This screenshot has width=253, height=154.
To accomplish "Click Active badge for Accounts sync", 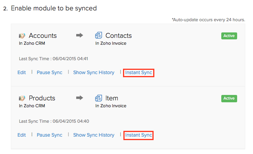I will click(229, 36).
